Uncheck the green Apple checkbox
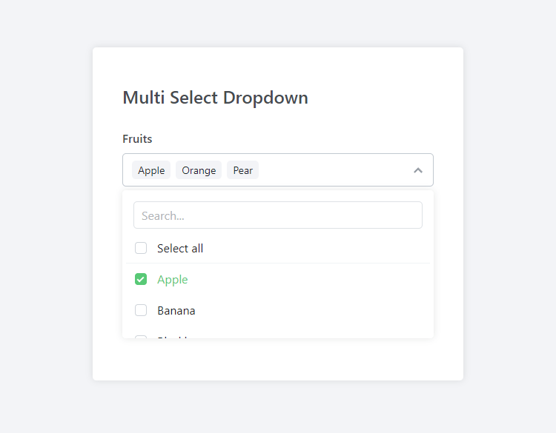 pyautogui.click(x=141, y=279)
